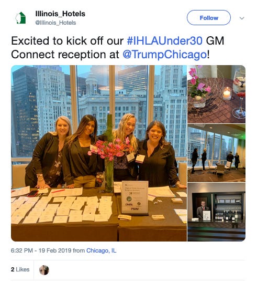Click the 6:32 PM - 19 Feb 2019 timestamp

pyautogui.click(x=41, y=250)
